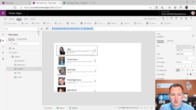Insert a Label control
Viewport: 196px width, 110px height.
tap(25, 23)
